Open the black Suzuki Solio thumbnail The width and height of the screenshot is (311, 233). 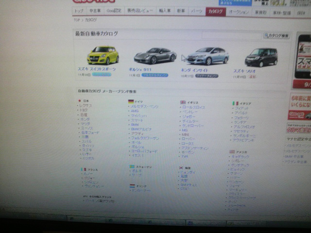261,57
